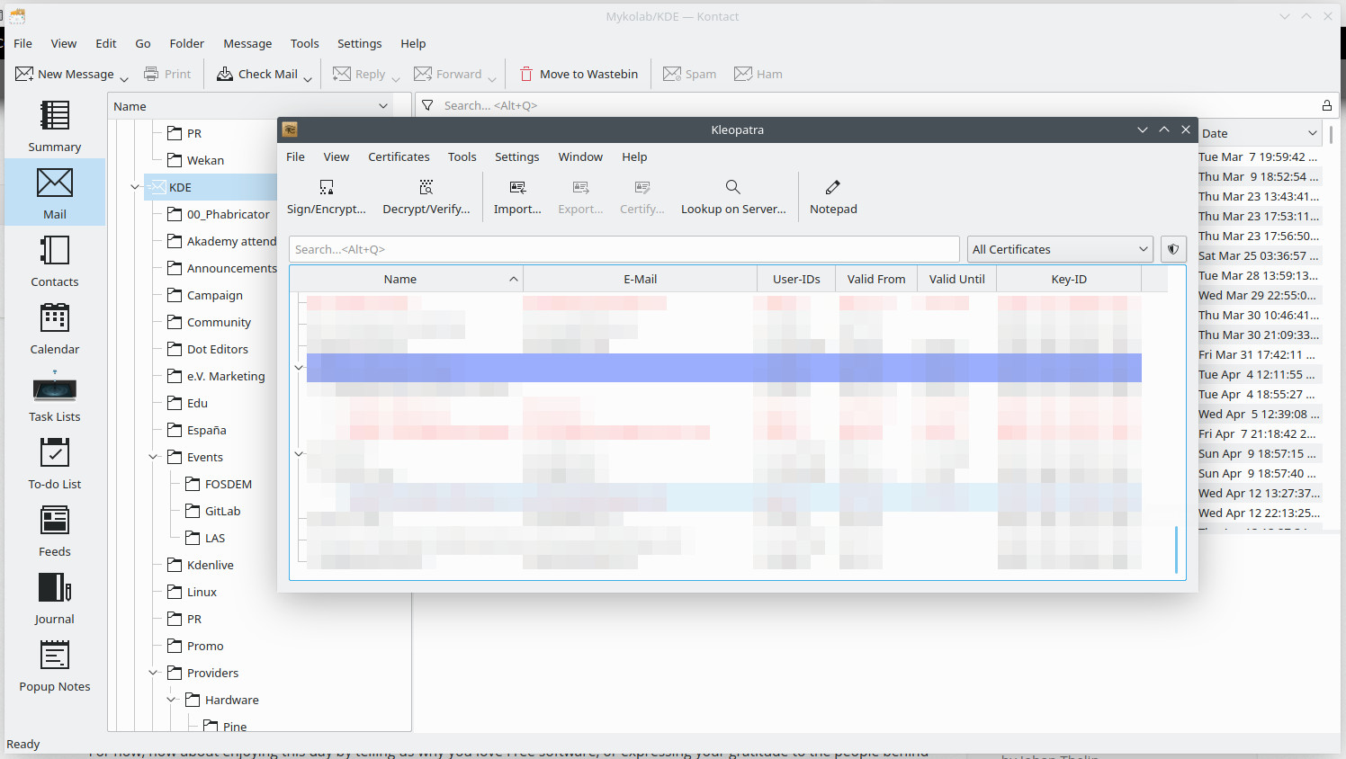Click Move to Wastebin button

point(579,74)
